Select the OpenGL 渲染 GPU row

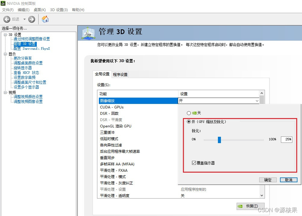pos(138,126)
